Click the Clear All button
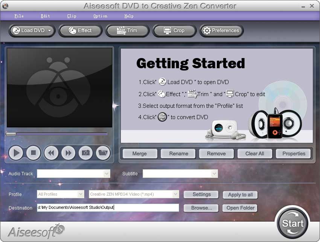Image resolution: width=320 pixels, height=242 pixels. tap(255, 153)
